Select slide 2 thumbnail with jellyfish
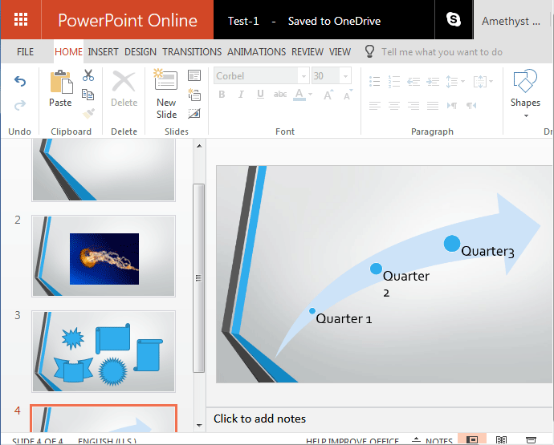554x445 pixels. pyautogui.click(x=104, y=256)
